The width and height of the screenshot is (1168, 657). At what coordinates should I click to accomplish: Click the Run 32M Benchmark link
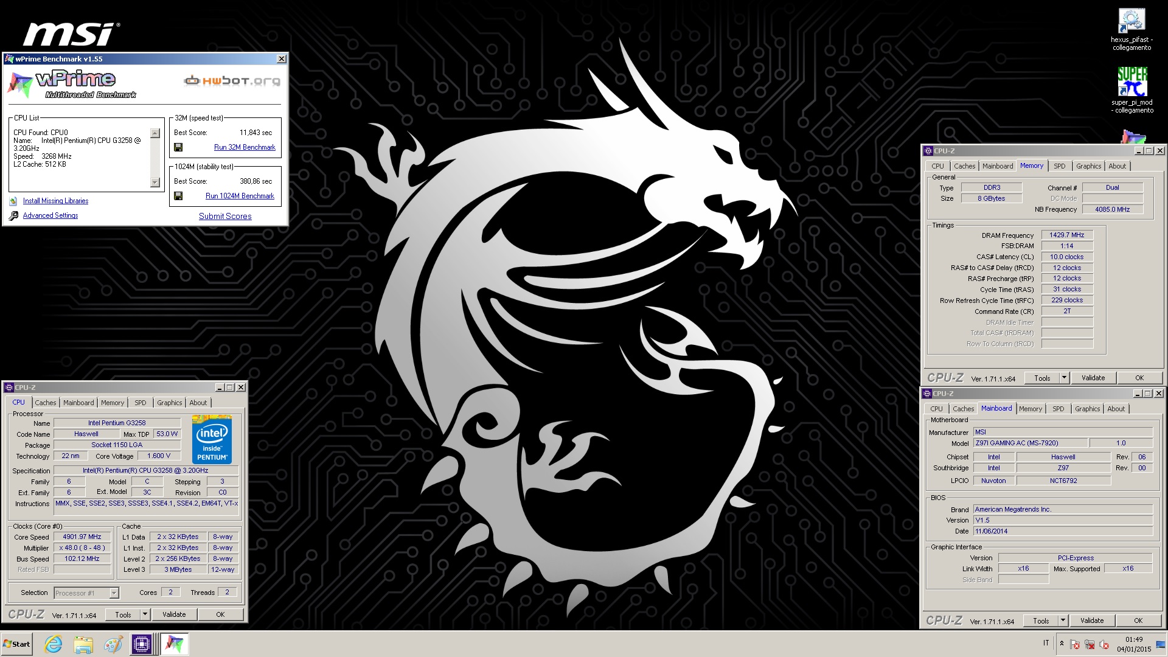pyautogui.click(x=245, y=147)
